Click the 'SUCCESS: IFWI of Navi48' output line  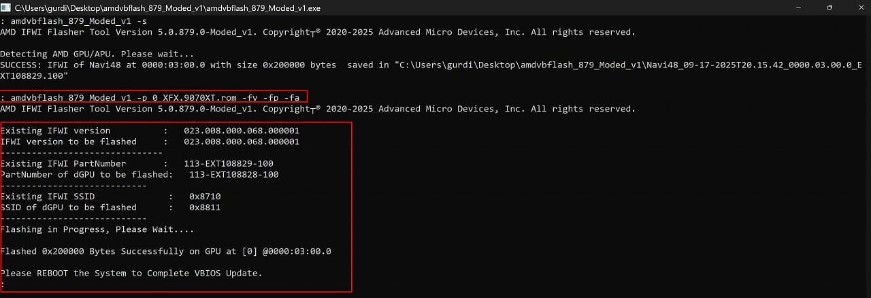tap(431, 65)
